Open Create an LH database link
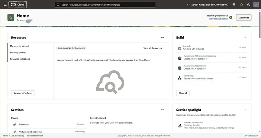 click(x=195, y=68)
